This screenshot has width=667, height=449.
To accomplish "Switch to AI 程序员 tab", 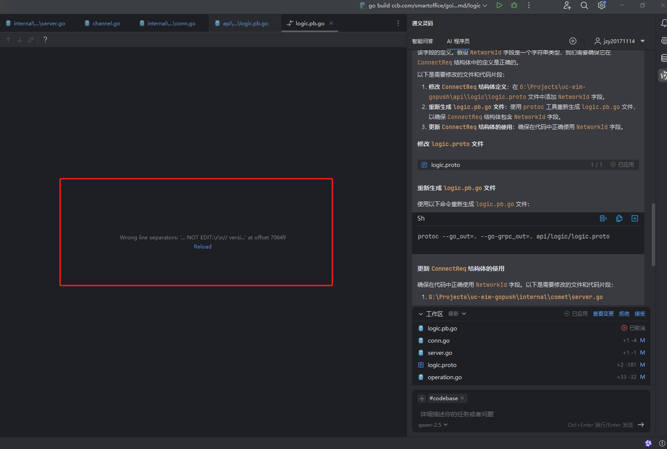I will click(458, 41).
